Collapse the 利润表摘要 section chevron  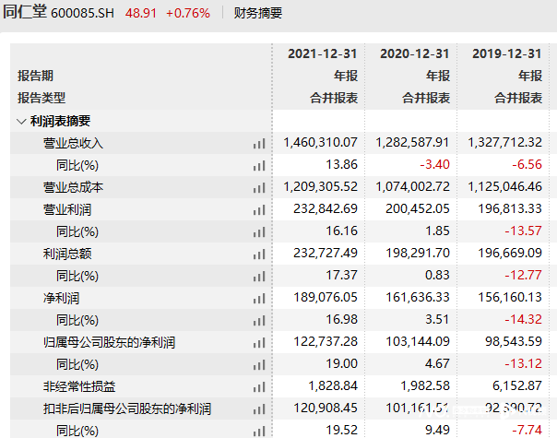click(x=21, y=122)
